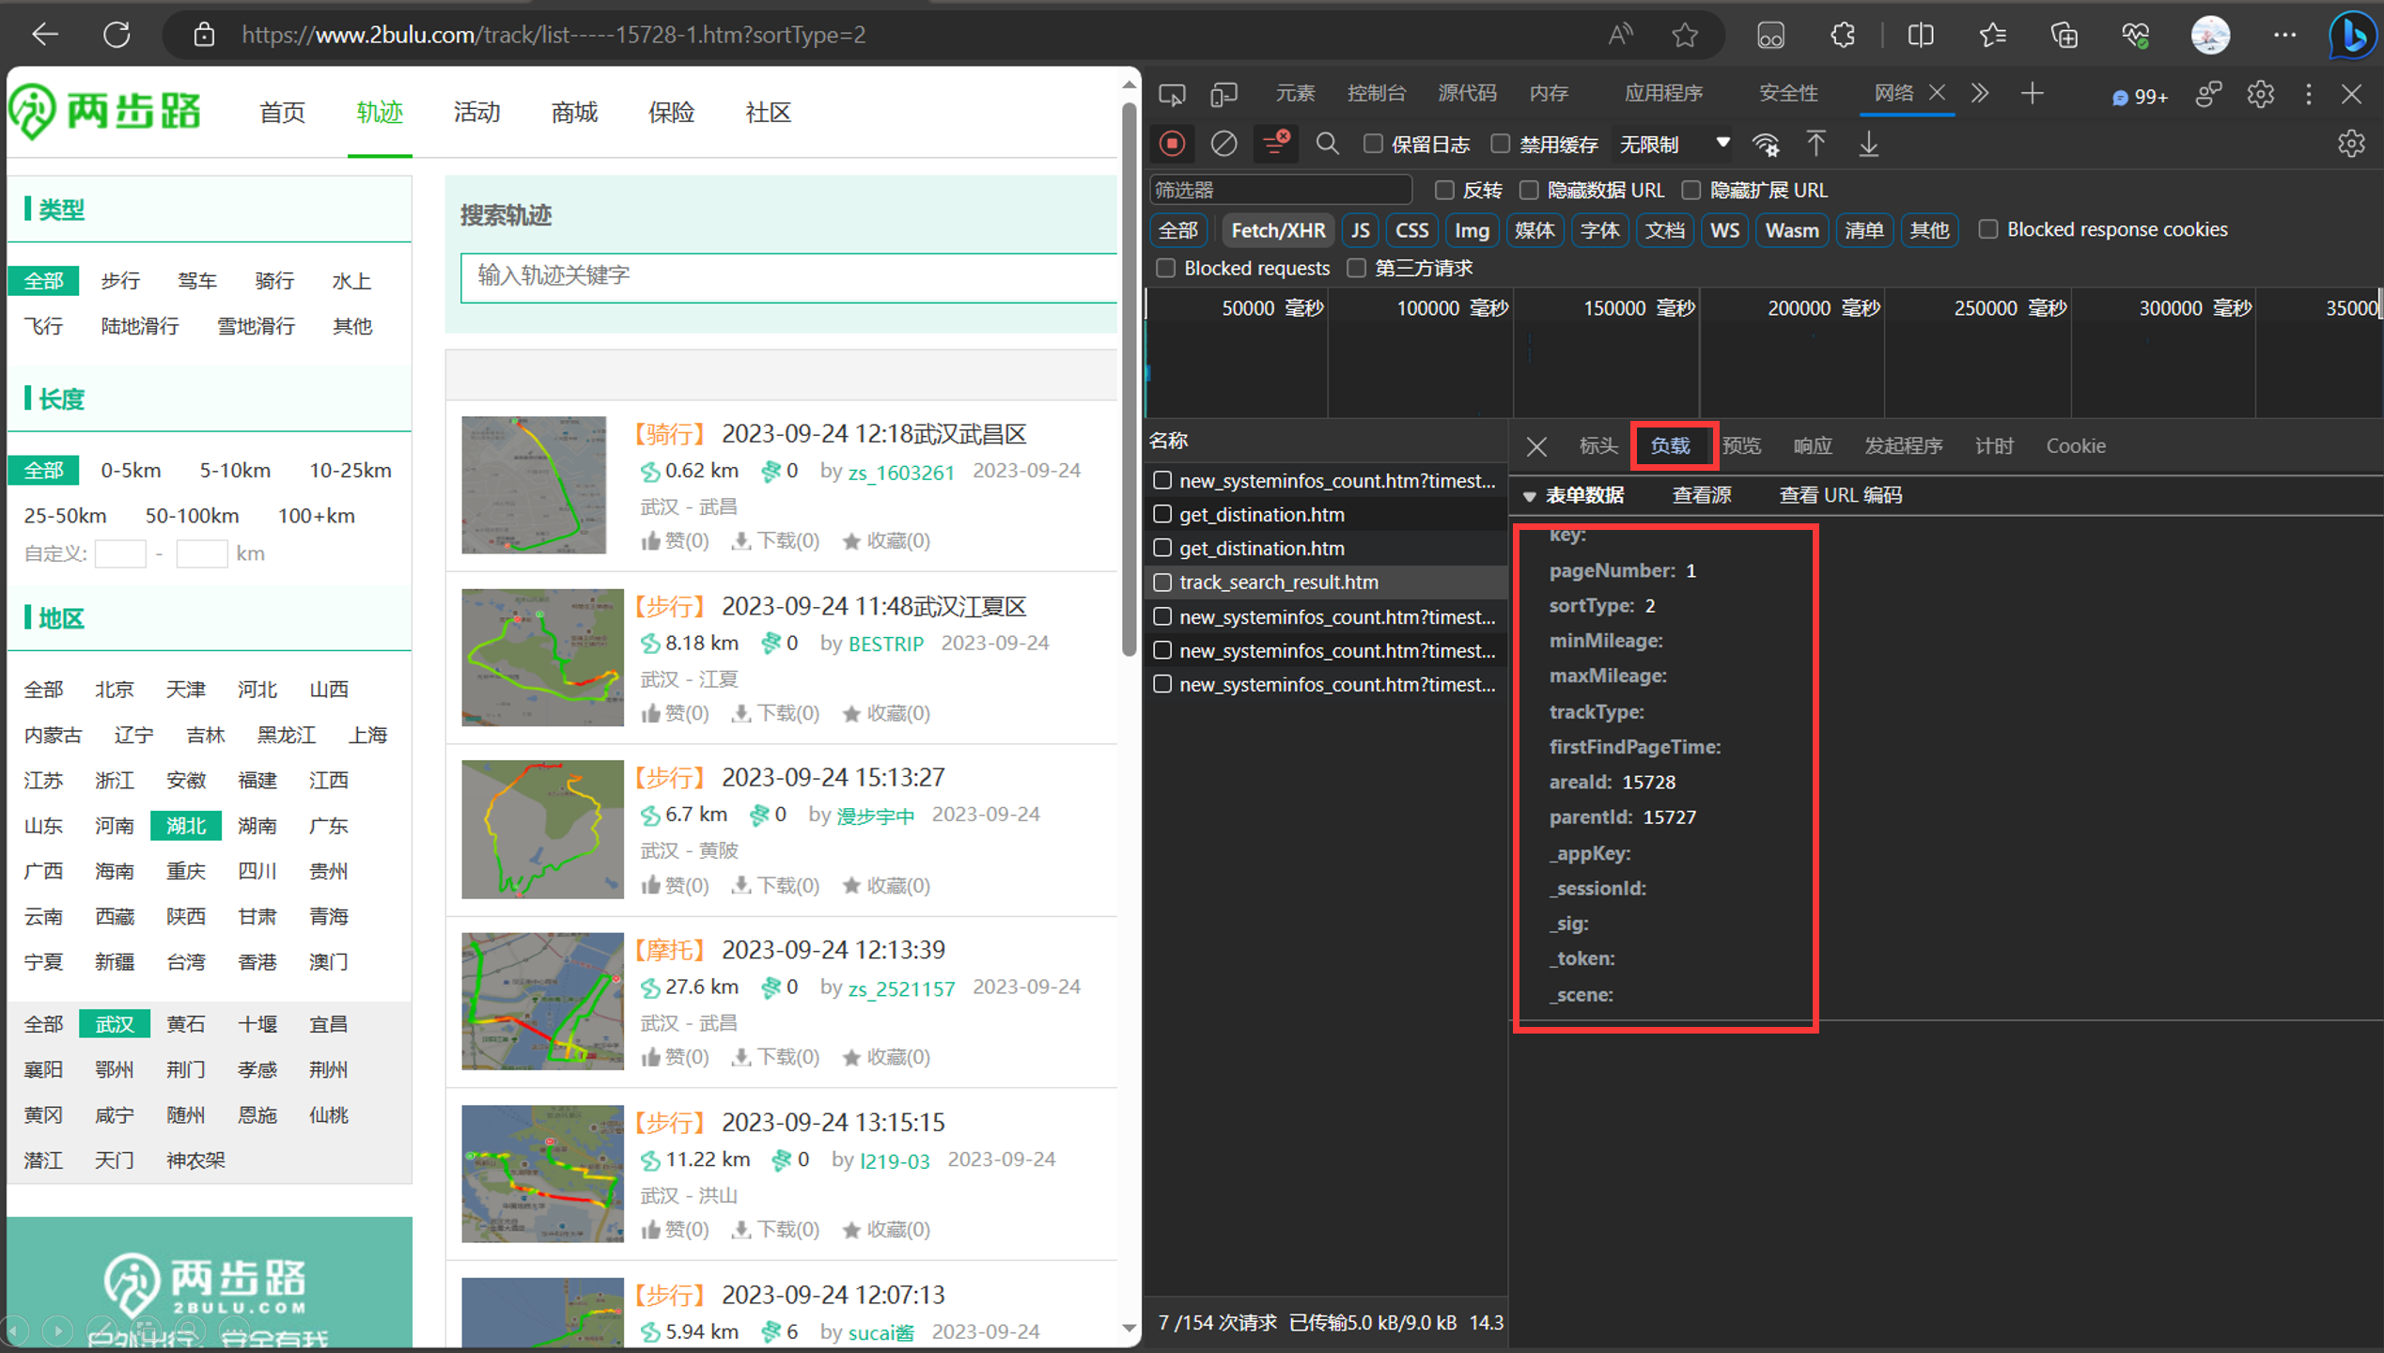Tick the checkbox beside track_search_result.htm
This screenshot has height=1353, width=2384.
[x=1162, y=583]
